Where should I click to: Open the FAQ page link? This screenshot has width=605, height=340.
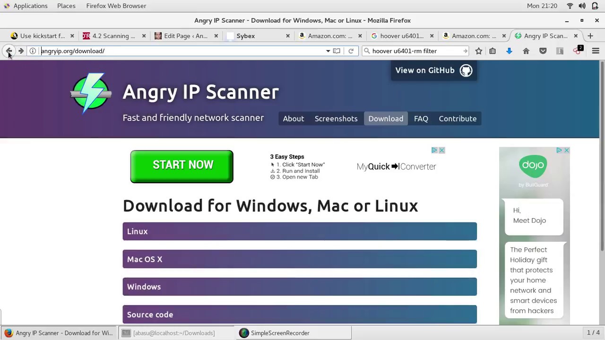tap(421, 119)
